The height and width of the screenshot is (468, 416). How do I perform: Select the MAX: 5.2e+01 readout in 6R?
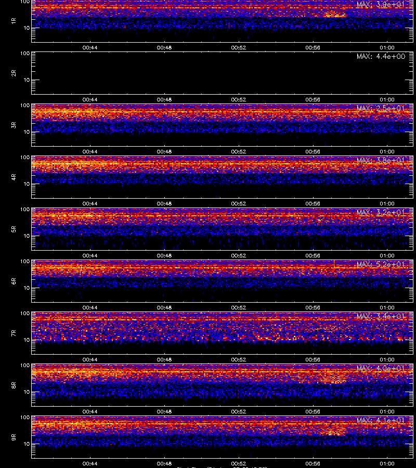[x=381, y=265]
